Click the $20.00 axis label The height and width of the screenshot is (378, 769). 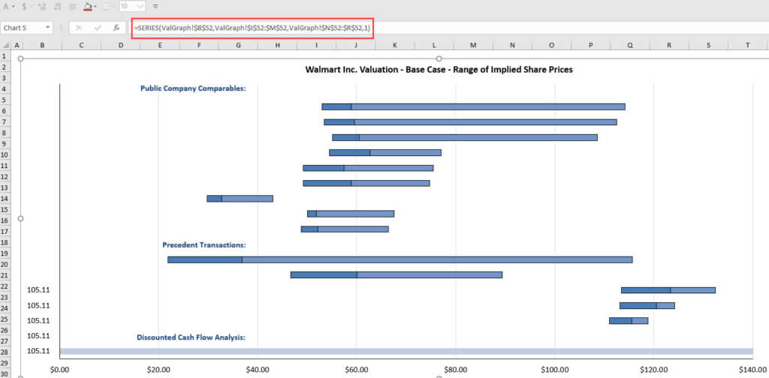pos(158,369)
